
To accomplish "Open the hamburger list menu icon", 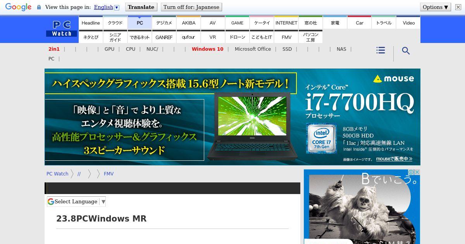I will click(381, 50).
